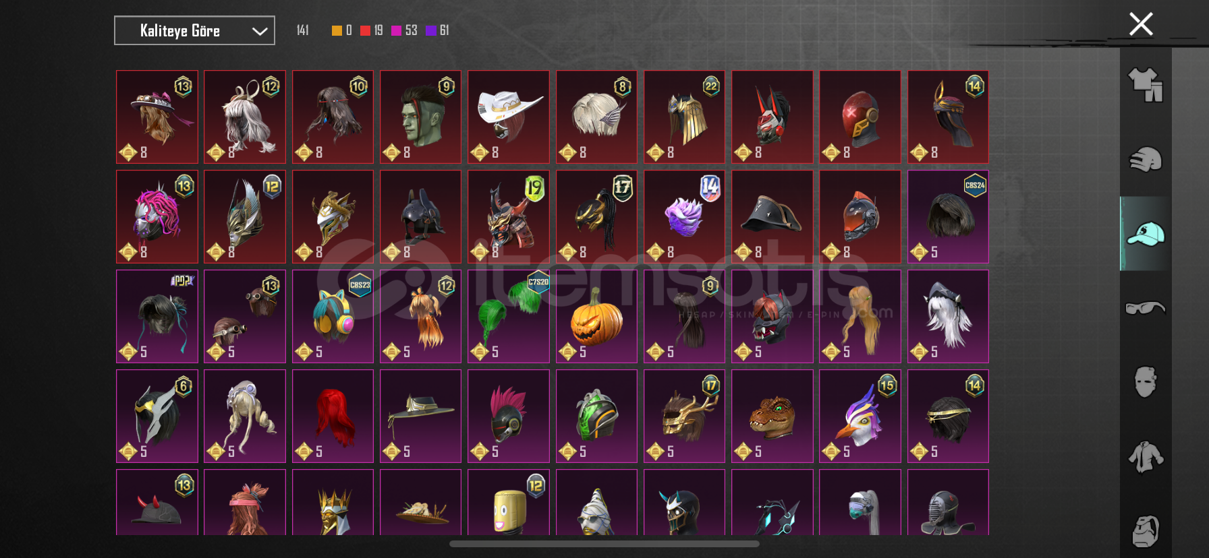The width and height of the screenshot is (1209, 558).
Task: Select the long red hair item
Action: [333, 416]
